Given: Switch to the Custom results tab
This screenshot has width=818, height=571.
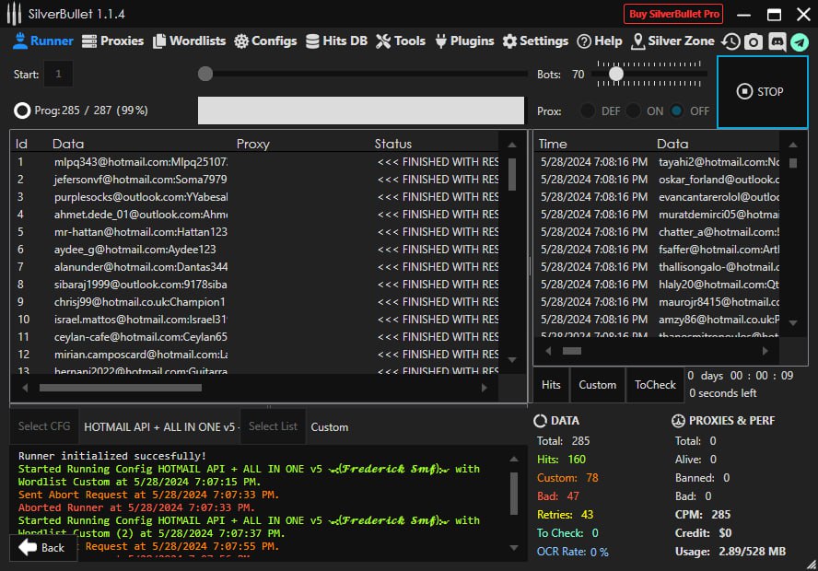Looking at the screenshot, I should pyautogui.click(x=597, y=385).
